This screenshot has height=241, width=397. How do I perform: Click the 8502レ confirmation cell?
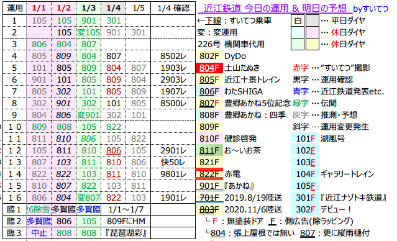click(173, 56)
